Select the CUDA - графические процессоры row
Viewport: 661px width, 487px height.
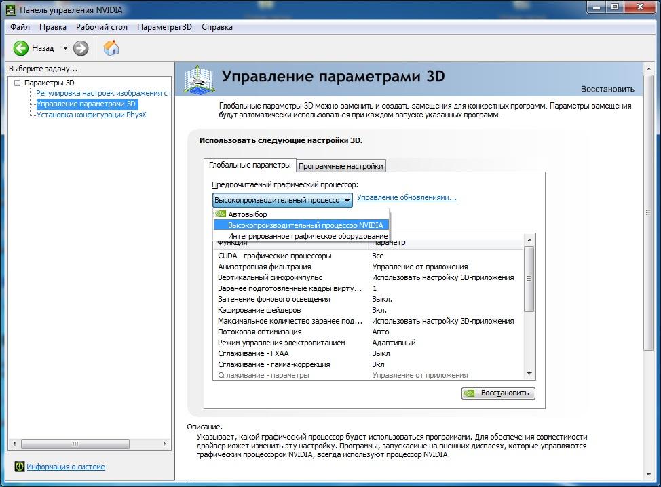pos(369,256)
